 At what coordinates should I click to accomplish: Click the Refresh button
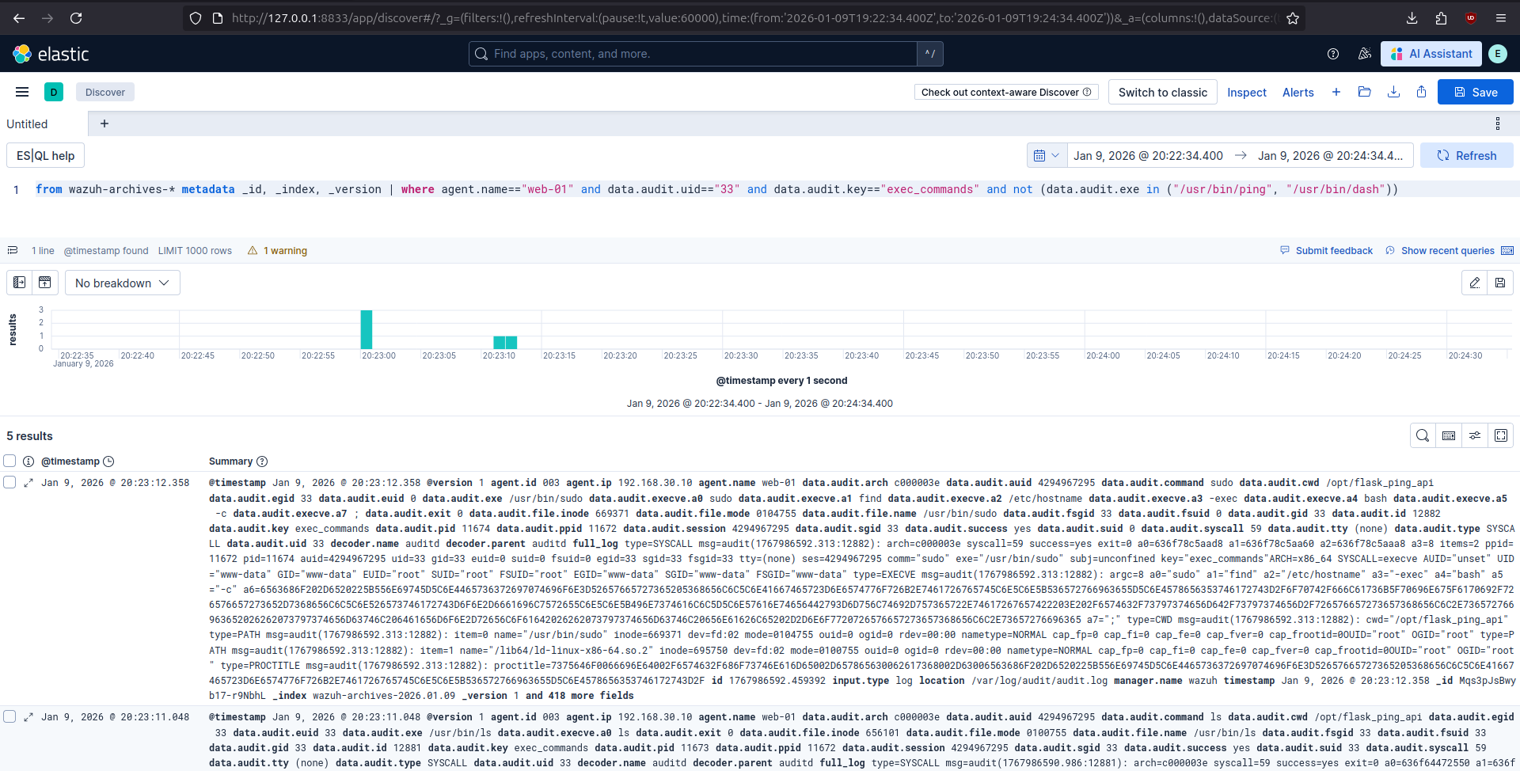tap(1467, 155)
